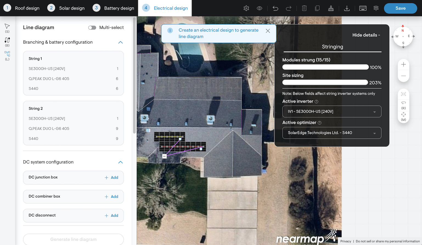
Task: Toggle visibility with the eye icon
Action: coord(259,8)
